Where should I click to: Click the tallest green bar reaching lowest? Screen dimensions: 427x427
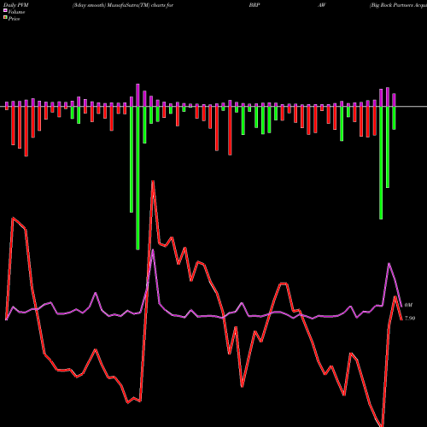(x=137, y=178)
